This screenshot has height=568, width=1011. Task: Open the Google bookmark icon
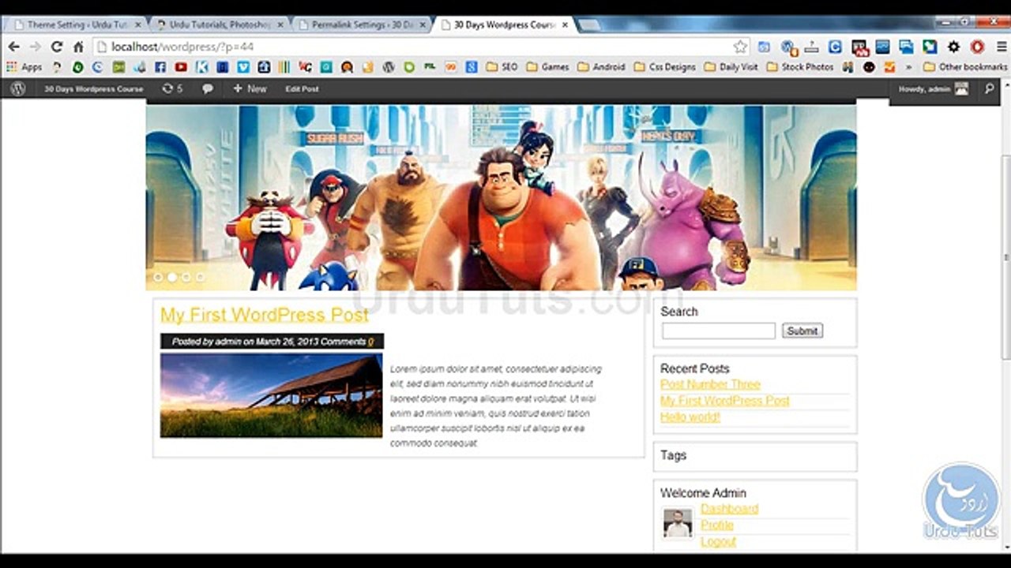[471, 67]
